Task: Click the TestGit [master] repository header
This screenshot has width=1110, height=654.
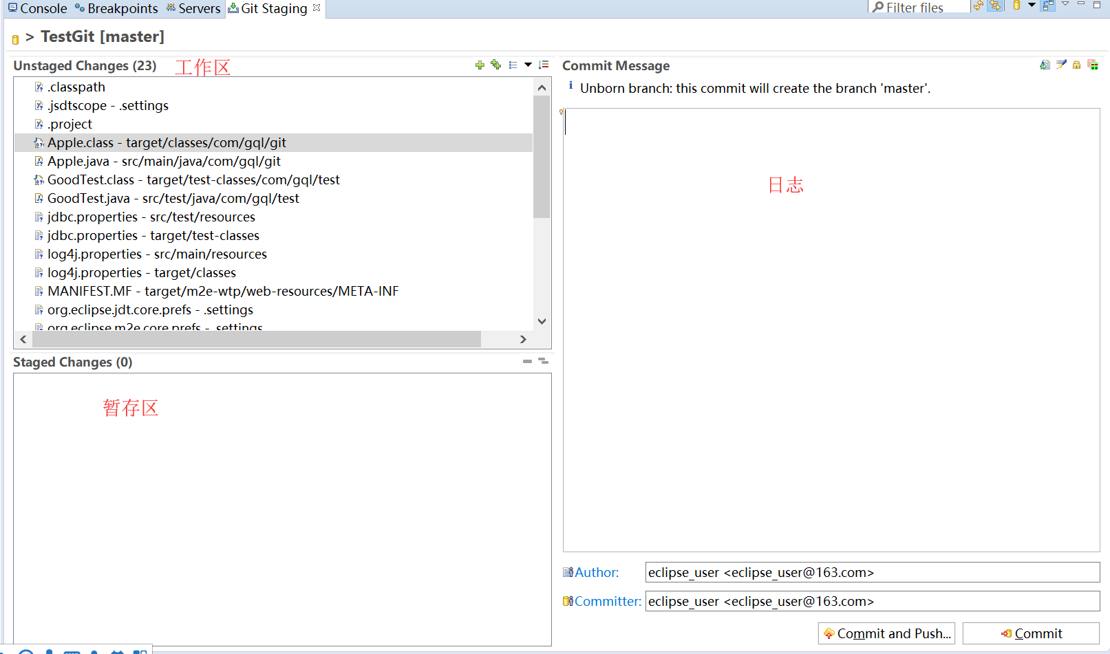Action: tap(102, 36)
